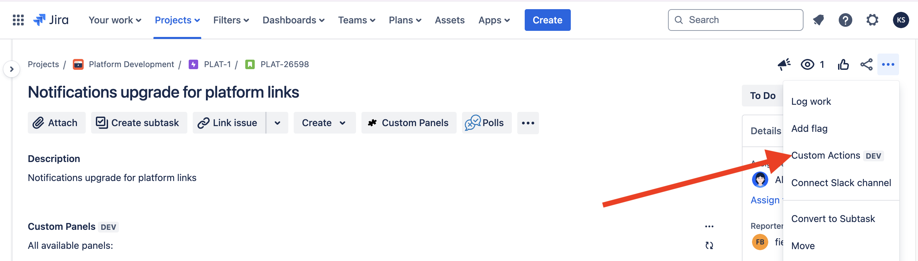Image resolution: width=918 pixels, height=261 pixels.
Task: Click the Platform Development breadcrumb link
Action: [131, 64]
